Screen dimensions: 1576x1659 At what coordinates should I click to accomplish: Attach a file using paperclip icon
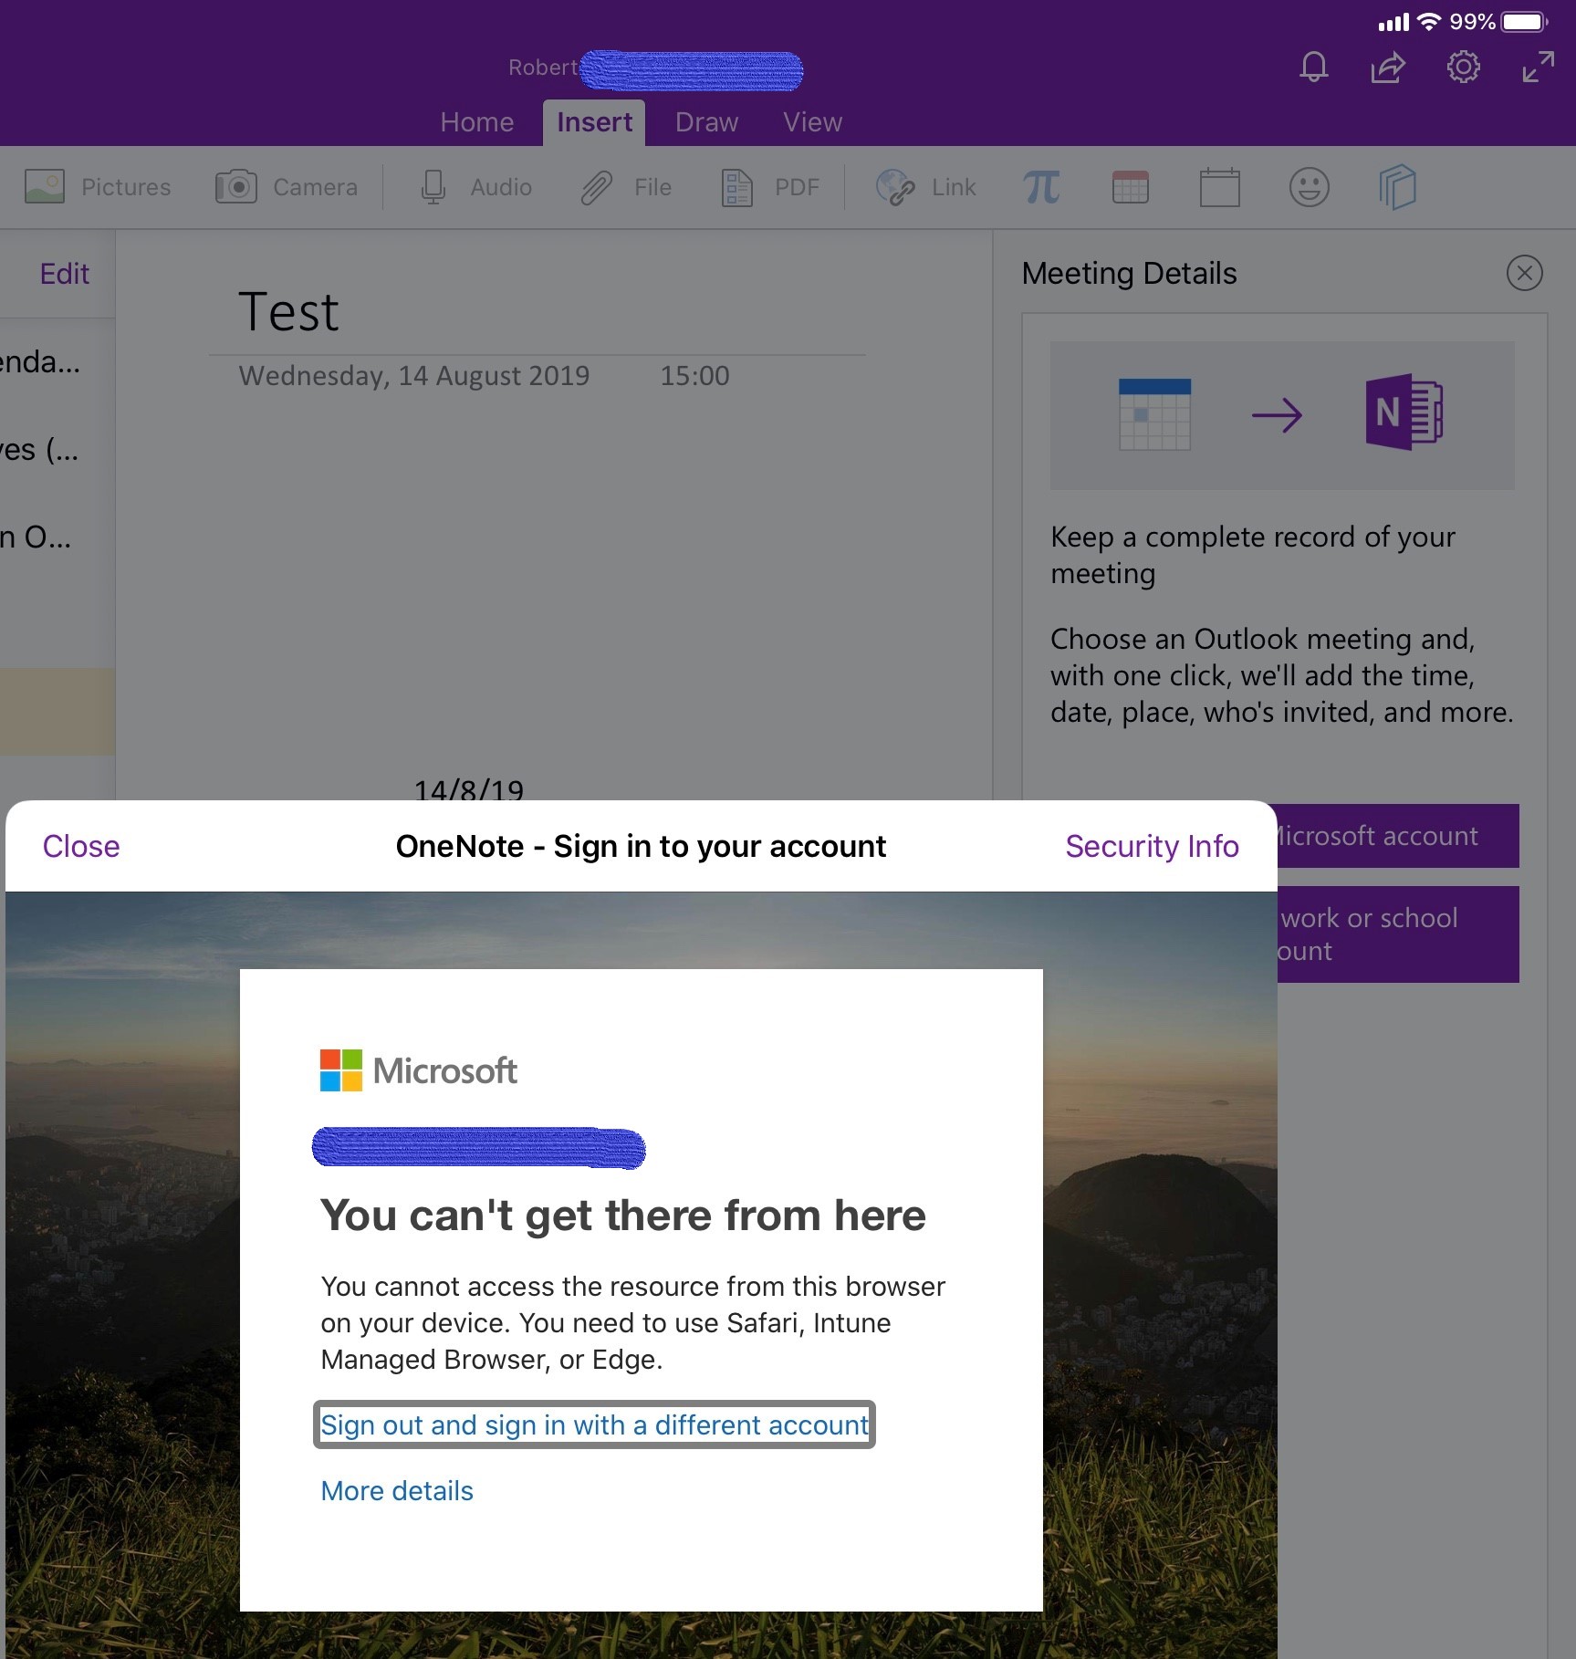pyautogui.click(x=597, y=187)
